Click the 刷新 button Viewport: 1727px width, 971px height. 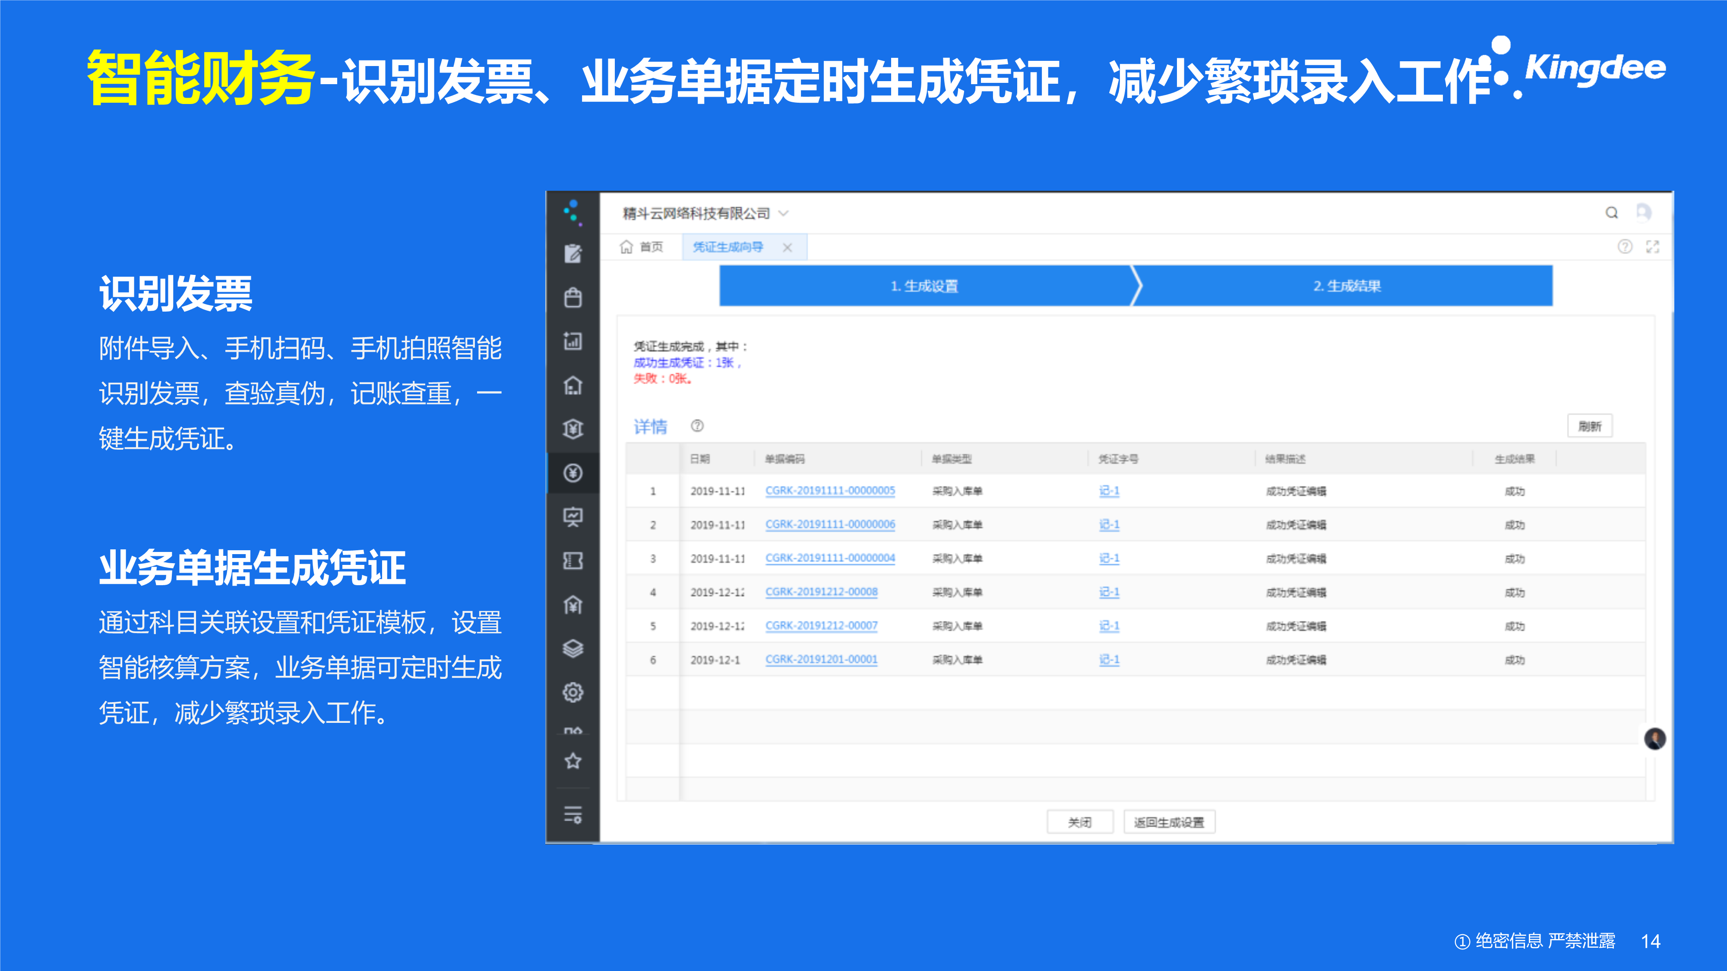tap(1590, 426)
